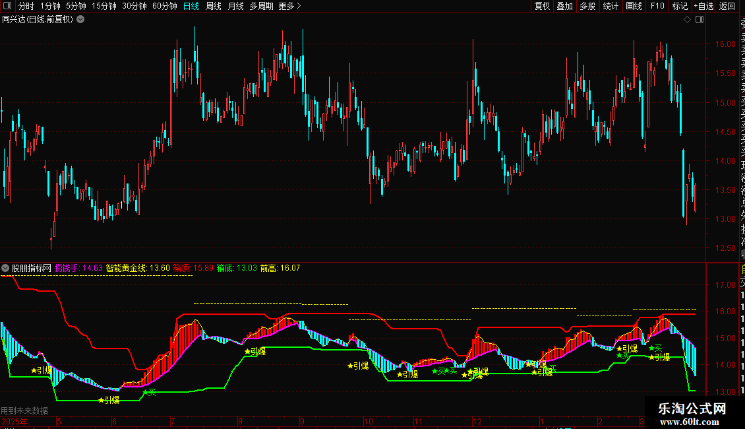Screen dimensions: 745x429
Task: Click the 2025年 date axis label
Action: click(x=15, y=422)
